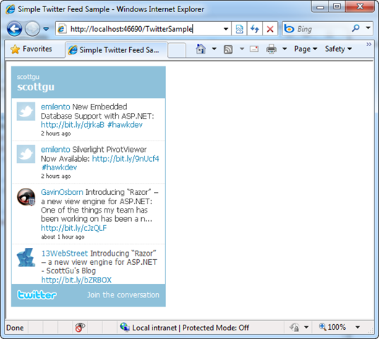Refresh the page with the refresh icon

pos(255,29)
